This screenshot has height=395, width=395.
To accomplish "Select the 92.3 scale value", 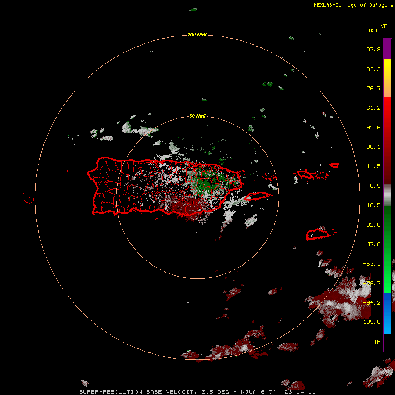I will click(x=373, y=69).
